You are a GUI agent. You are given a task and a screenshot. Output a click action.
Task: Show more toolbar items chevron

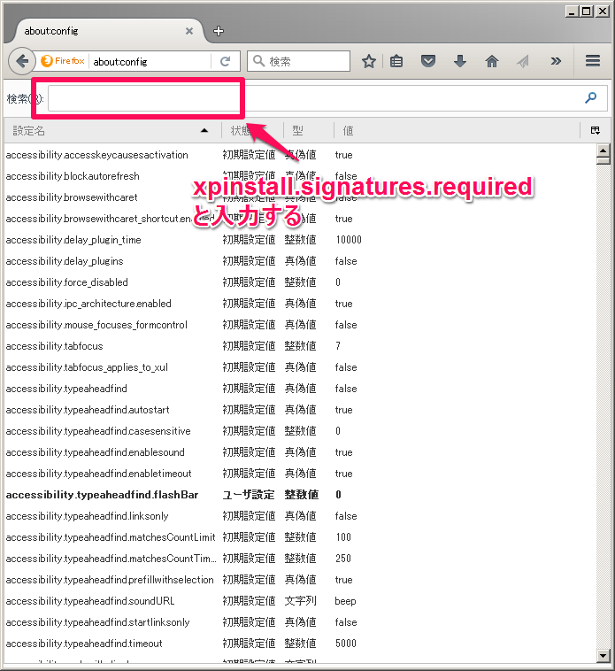(x=556, y=62)
